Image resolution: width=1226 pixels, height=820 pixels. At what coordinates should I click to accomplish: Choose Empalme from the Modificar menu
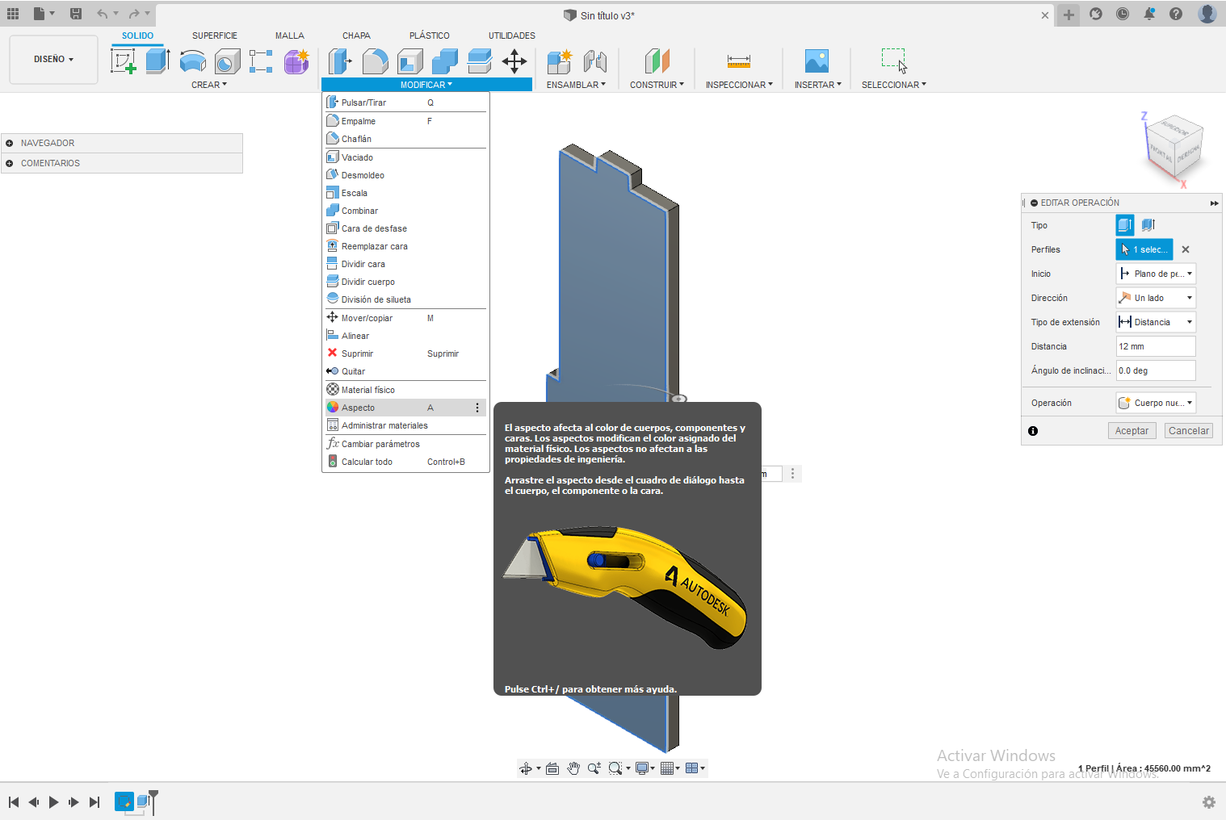coord(405,121)
